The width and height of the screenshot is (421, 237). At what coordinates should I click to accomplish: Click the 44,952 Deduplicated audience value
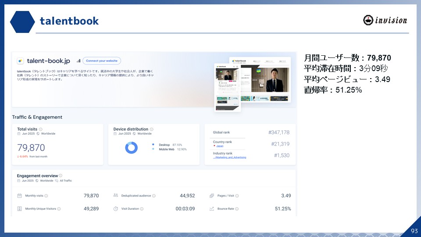187,196
